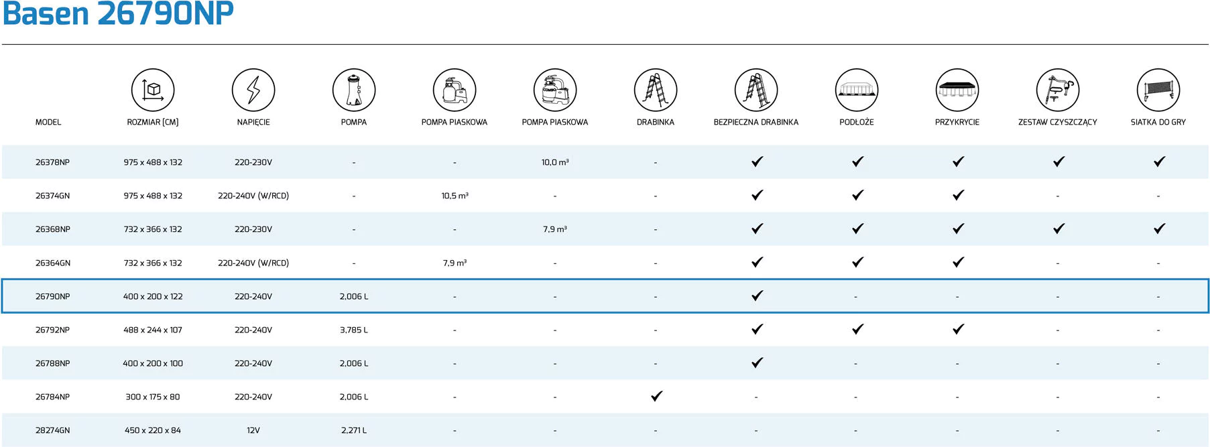
Task: Click the Podłoże ground cloth icon
Action: coord(857,90)
